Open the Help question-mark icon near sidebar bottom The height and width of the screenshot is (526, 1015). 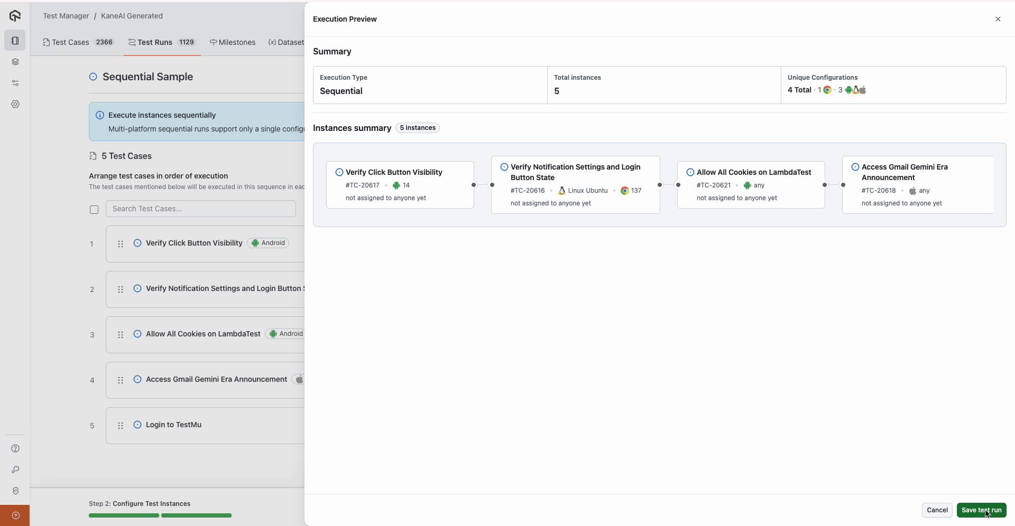click(15, 448)
